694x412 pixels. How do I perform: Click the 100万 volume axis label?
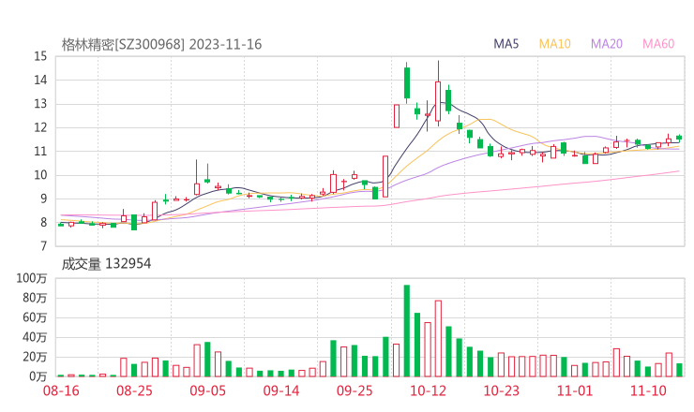coord(32,278)
